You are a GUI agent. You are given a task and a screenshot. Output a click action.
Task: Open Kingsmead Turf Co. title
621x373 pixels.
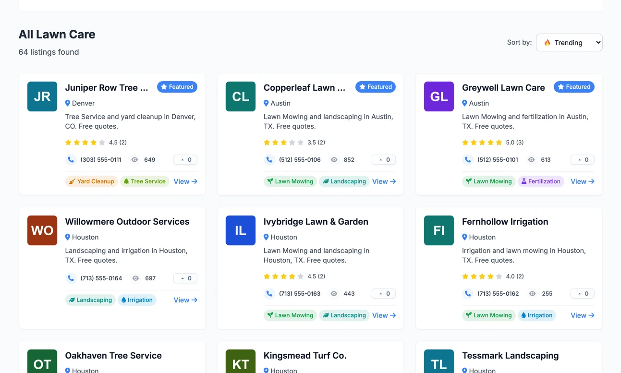305,356
